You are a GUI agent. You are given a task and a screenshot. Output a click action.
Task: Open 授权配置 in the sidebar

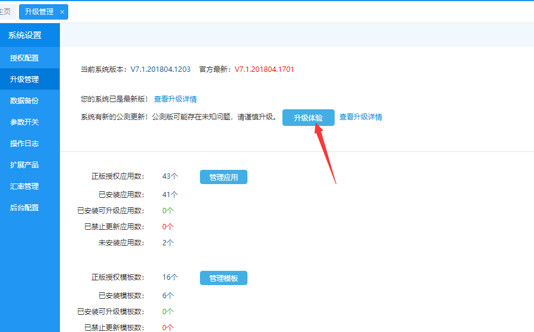point(24,58)
